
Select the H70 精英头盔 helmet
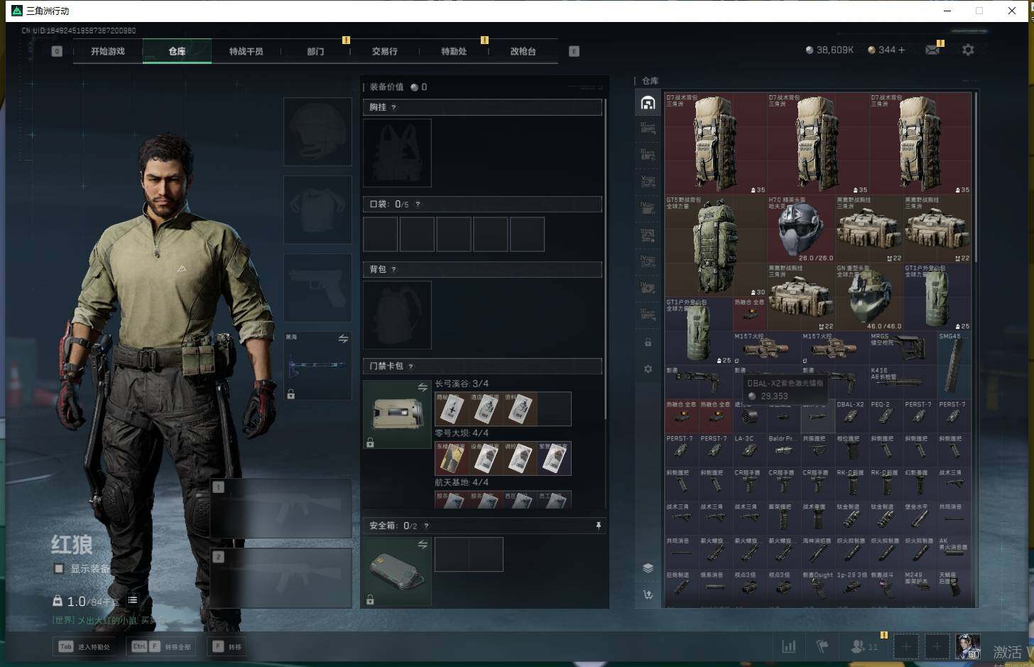point(800,229)
